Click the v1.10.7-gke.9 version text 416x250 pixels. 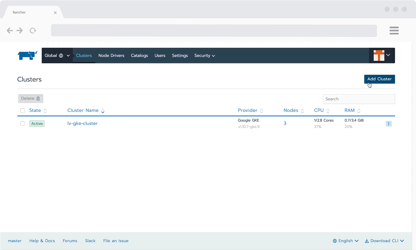click(249, 127)
